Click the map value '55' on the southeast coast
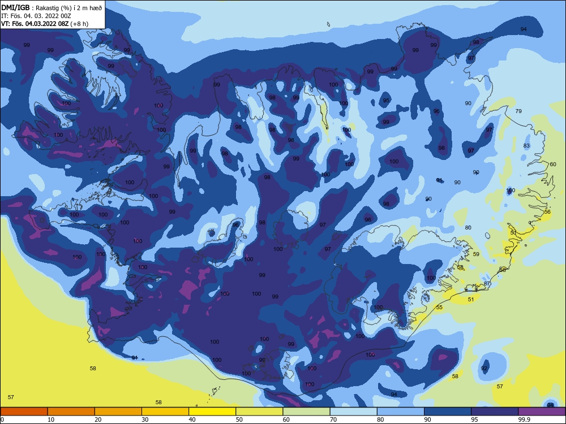This screenshot has height=424, width=566. click(439, 307)
